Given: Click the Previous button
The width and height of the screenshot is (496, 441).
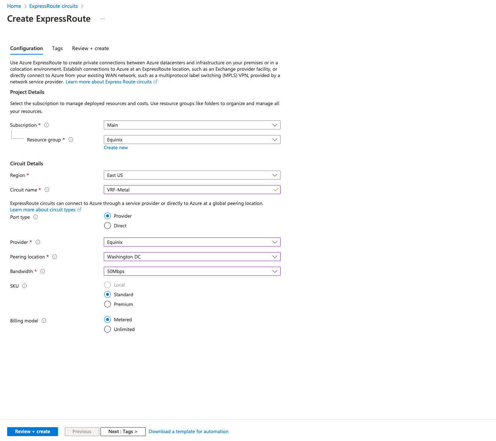Looking at the screenshot, I should (x=82, y=431).
